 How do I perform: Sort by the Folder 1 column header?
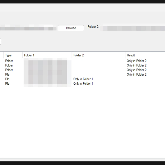[x=47, y=55]
